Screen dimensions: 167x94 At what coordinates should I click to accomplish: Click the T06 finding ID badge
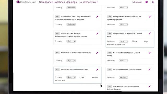click(57, 33)
